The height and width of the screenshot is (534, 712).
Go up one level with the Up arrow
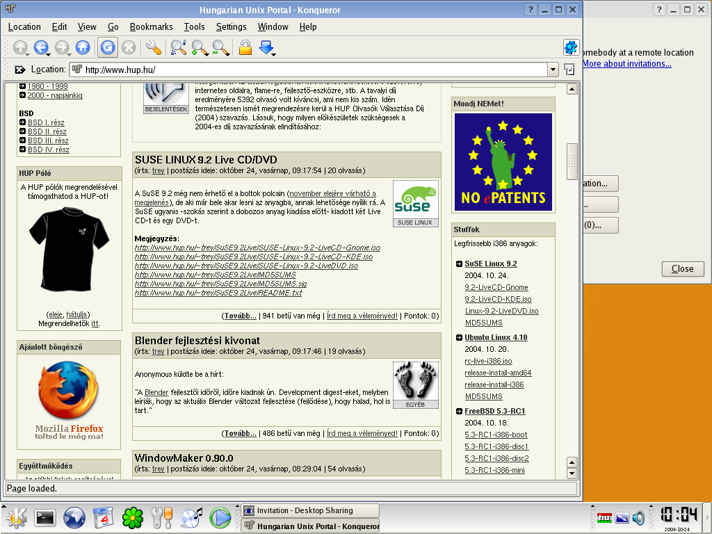point(20,47)
